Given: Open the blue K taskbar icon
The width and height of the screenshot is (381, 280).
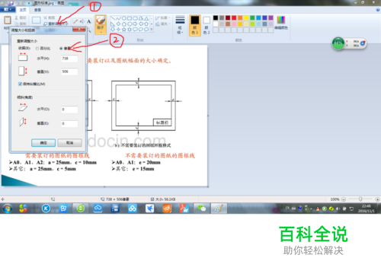Looking at the screenshot, I should 46,208.
